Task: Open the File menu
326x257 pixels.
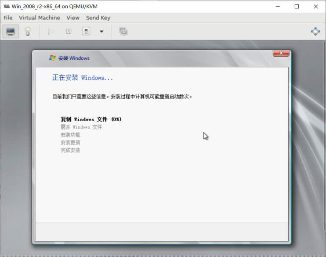Action: point(8,18)
